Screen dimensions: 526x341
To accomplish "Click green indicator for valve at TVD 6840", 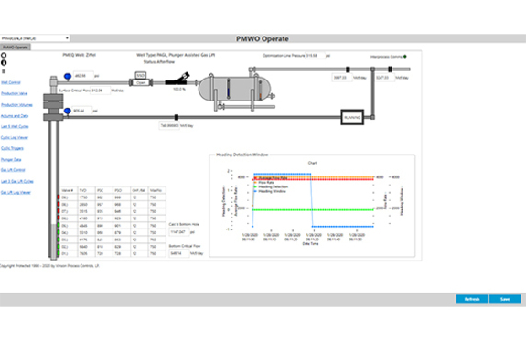I will [59, 247].
